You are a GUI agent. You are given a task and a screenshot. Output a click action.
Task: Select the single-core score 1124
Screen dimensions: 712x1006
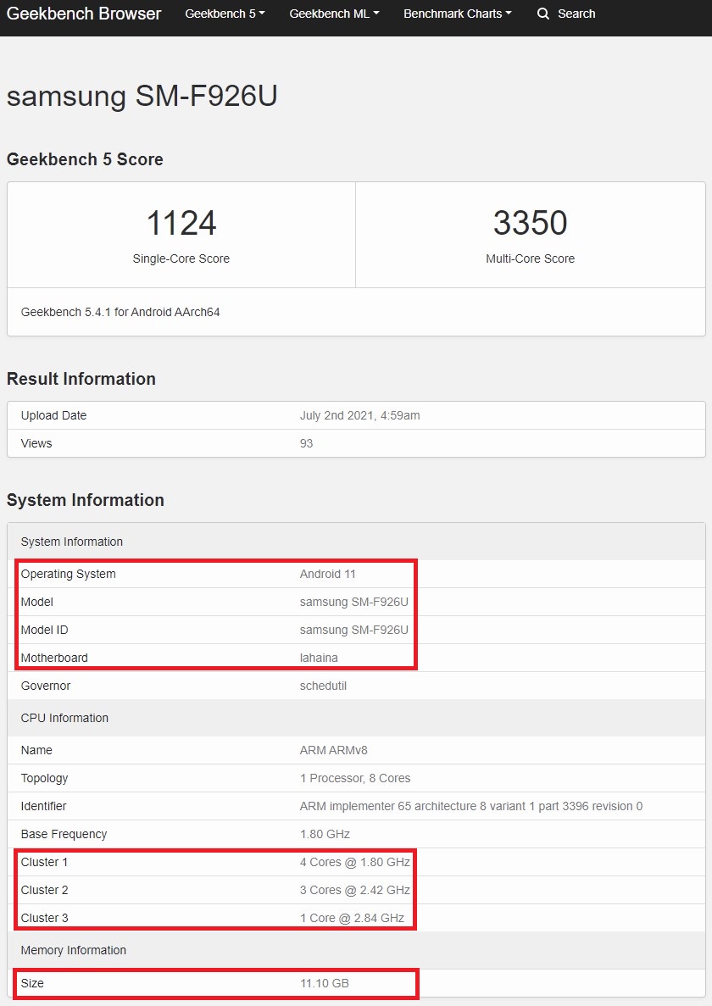(181, 223)
